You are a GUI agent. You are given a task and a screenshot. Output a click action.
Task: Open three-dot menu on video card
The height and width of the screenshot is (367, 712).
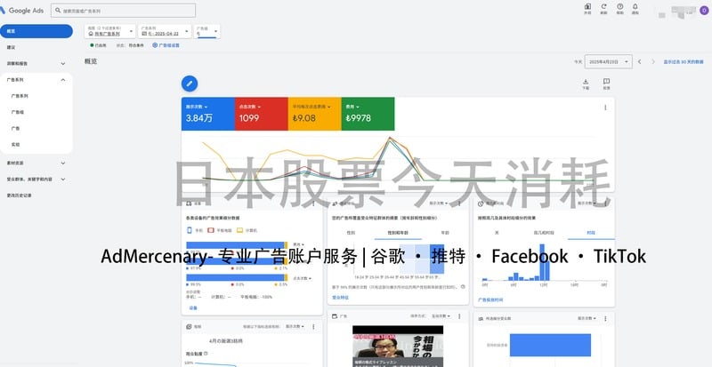(313, 326)
